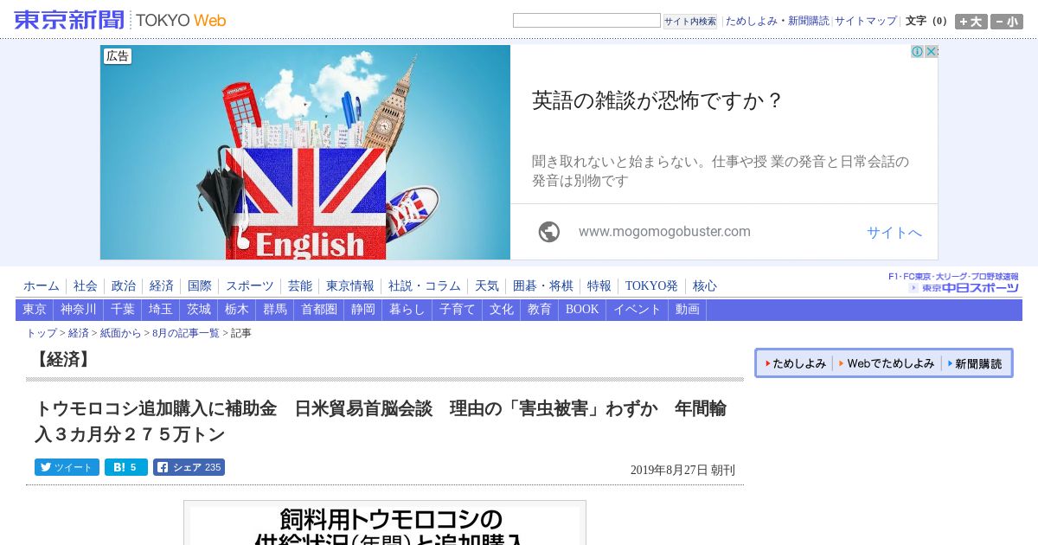Image resolution: width=1038 pixels, height=545 pixels.
Task: Click the ためしよみ sidebar button
Action: tap(795, 364)
